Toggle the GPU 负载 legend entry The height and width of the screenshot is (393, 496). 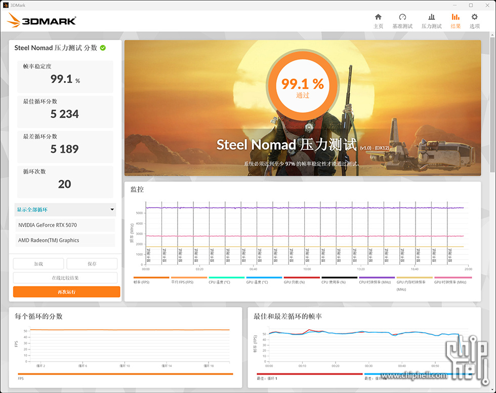click(x=294, y=279)
